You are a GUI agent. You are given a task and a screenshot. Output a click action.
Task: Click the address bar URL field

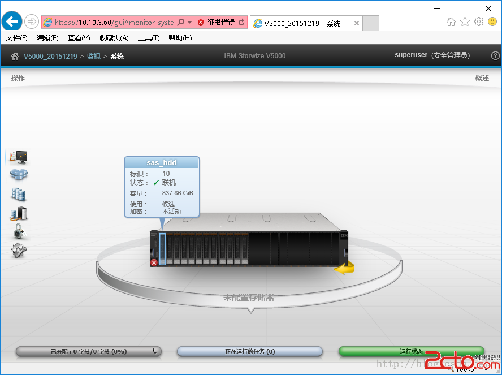click(114, 23)
